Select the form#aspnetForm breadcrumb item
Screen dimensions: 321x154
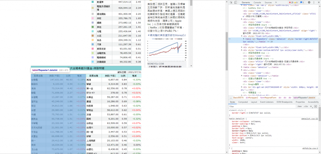coord(269,98)
